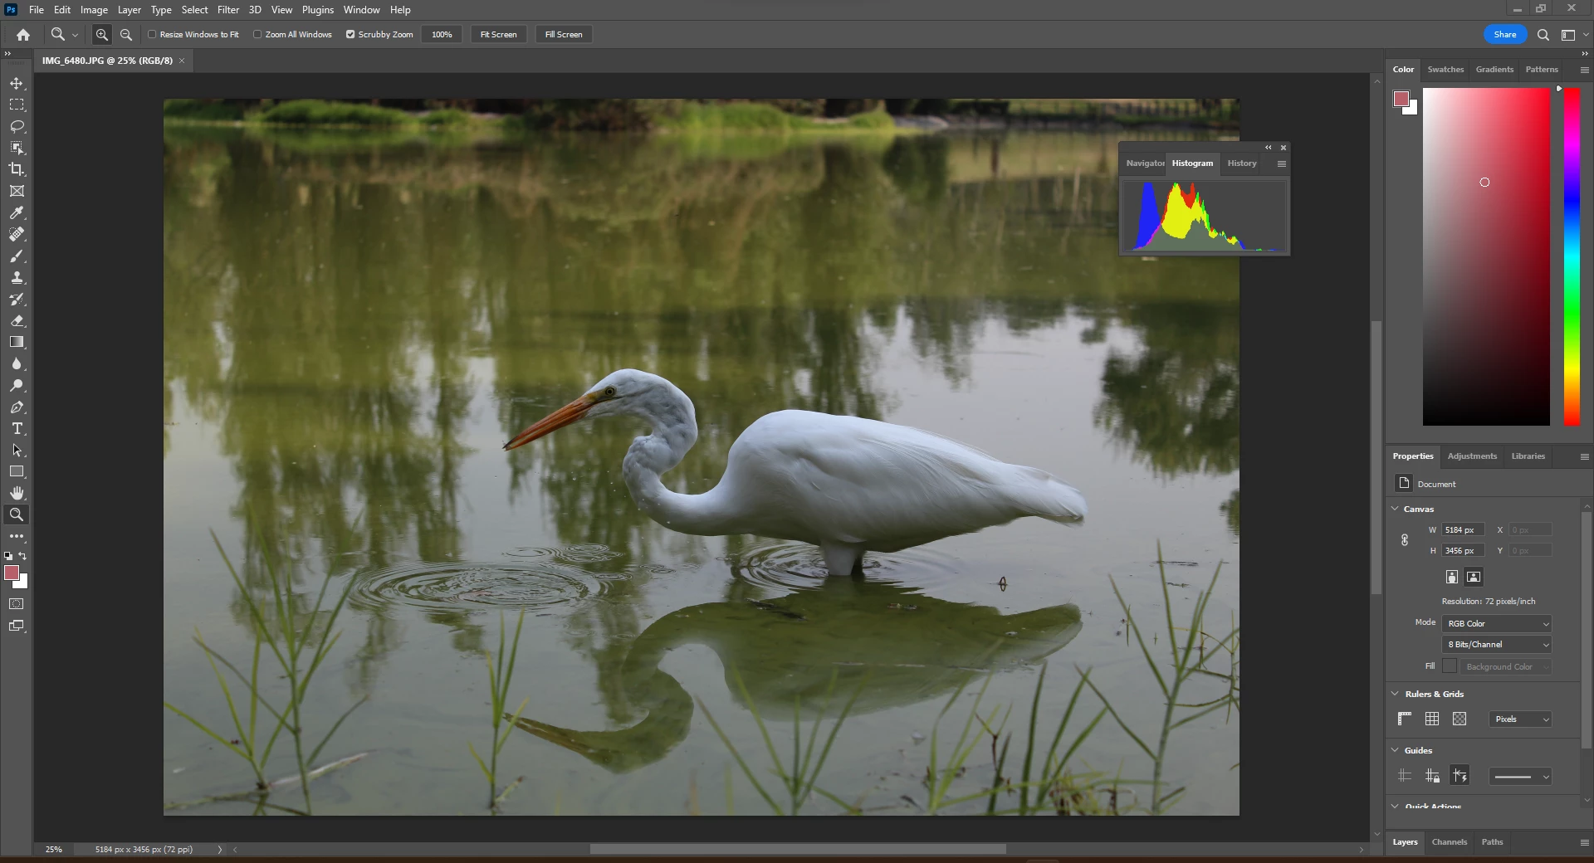Toggle Quick Mask mode

pos(17,604)
